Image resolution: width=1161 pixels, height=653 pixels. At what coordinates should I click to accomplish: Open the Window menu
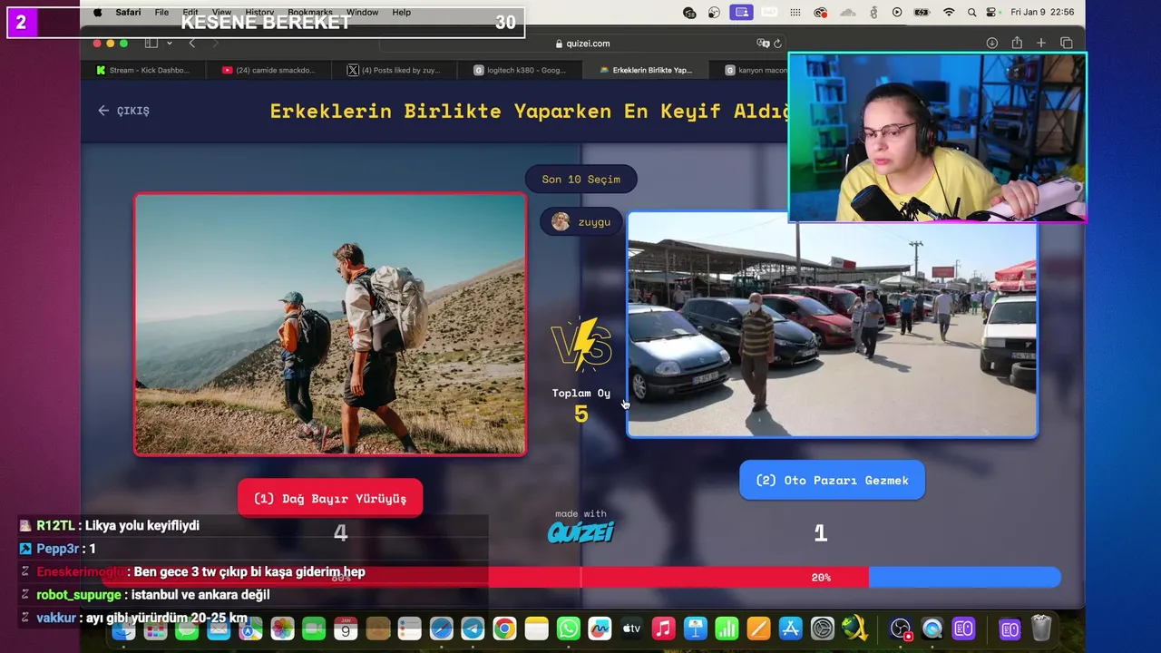click(362, 13)
